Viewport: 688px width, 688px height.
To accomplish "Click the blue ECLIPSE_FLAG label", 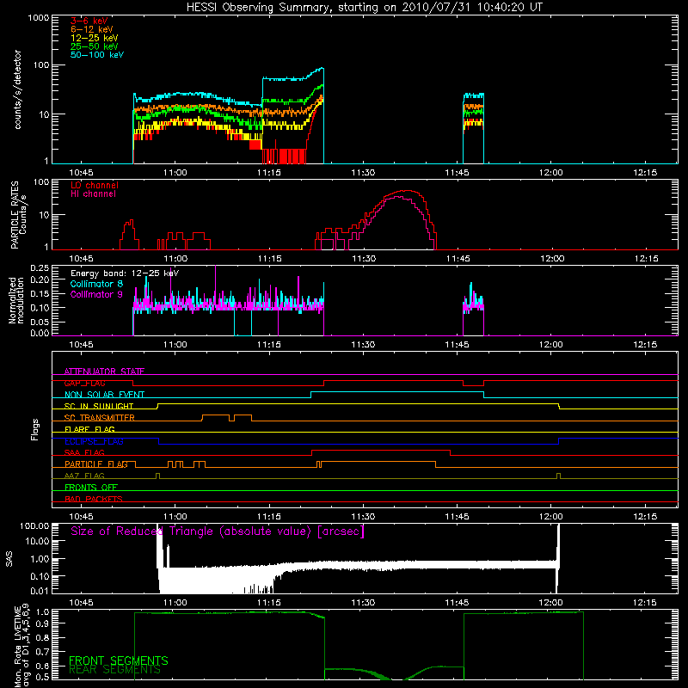I will pyautogui.click(x=94, y=441).
